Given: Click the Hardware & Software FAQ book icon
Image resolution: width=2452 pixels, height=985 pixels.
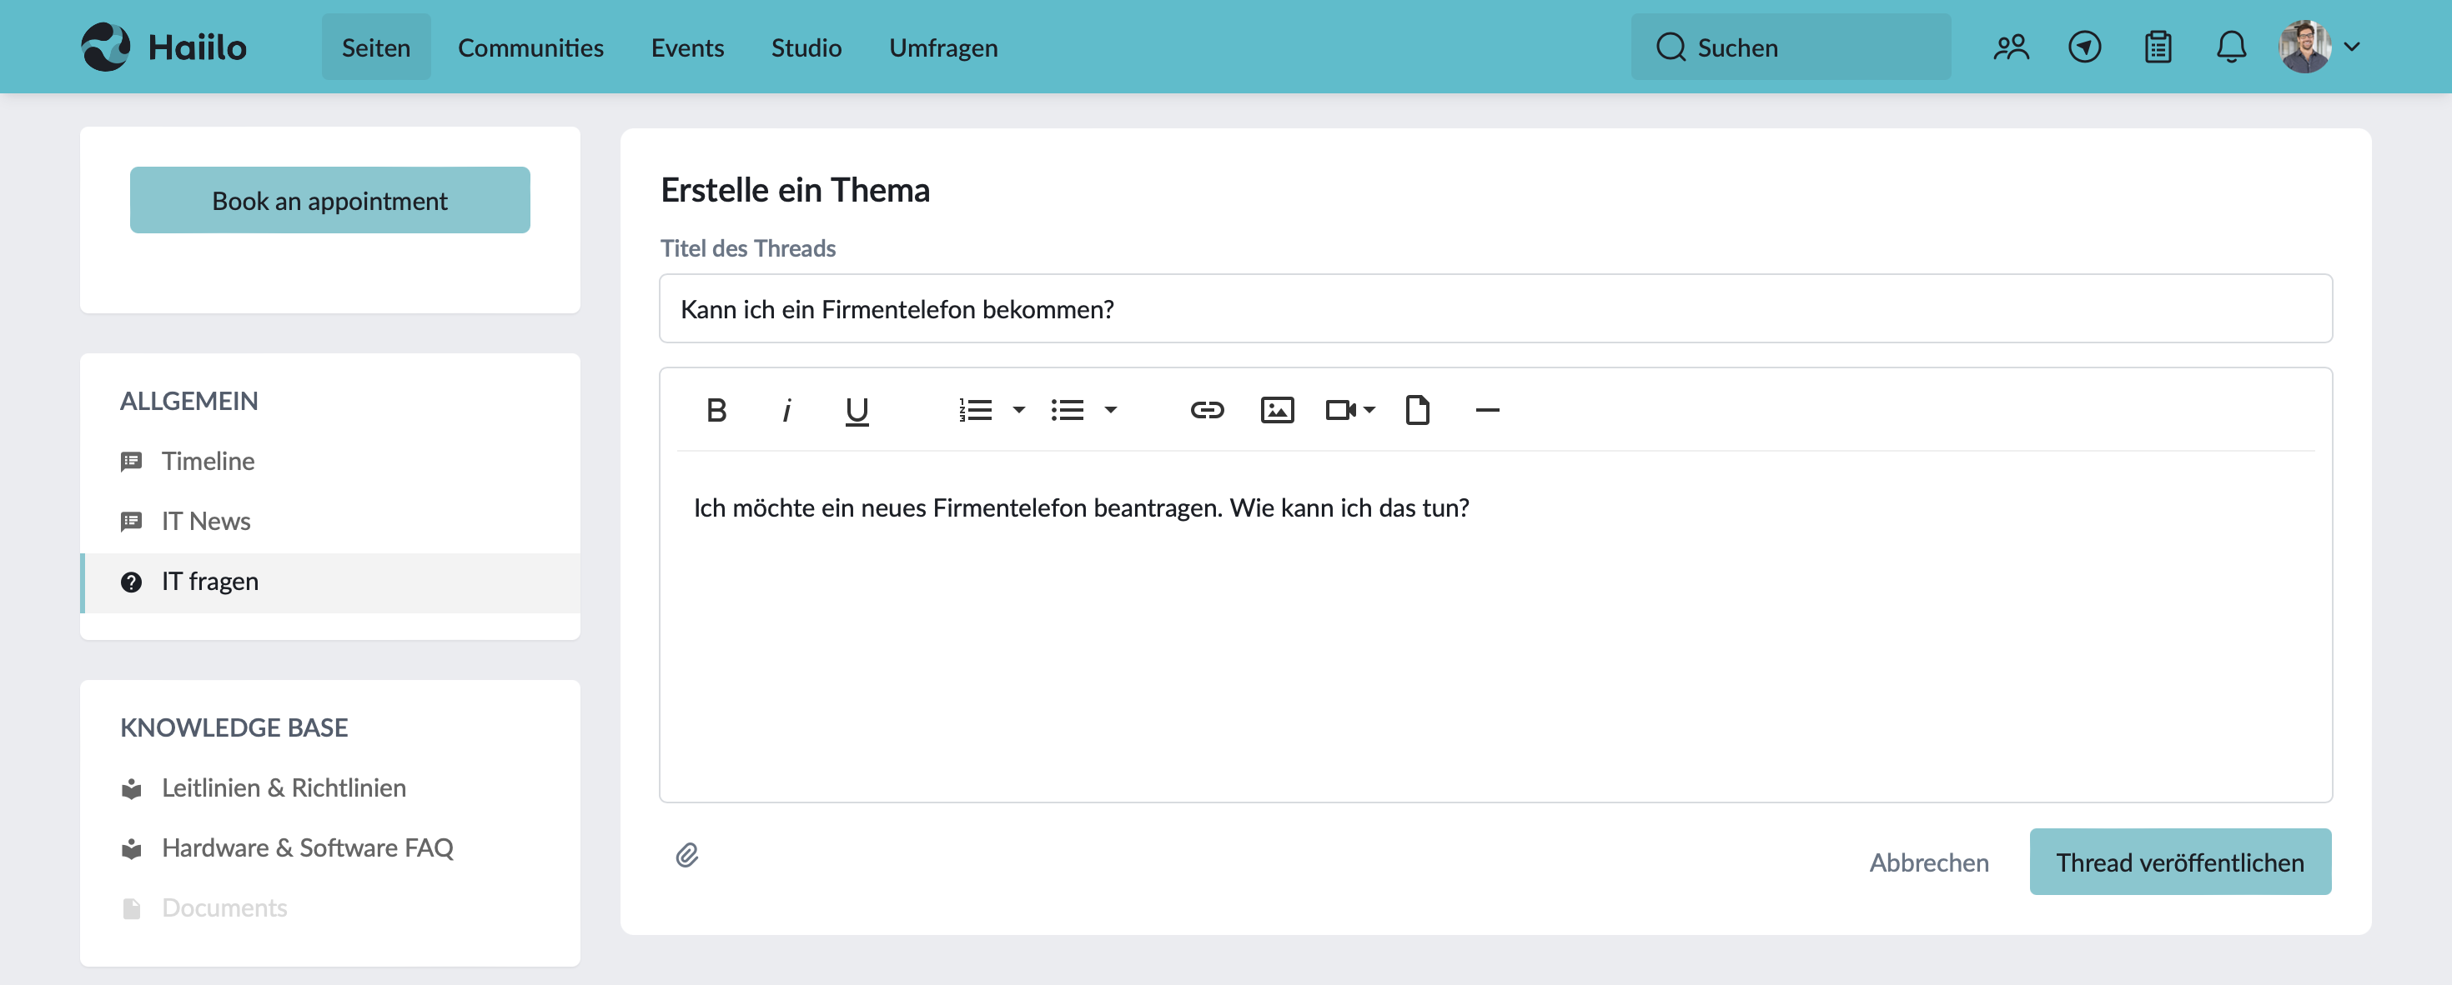Looking at the screenshot, I should point(132,849).
